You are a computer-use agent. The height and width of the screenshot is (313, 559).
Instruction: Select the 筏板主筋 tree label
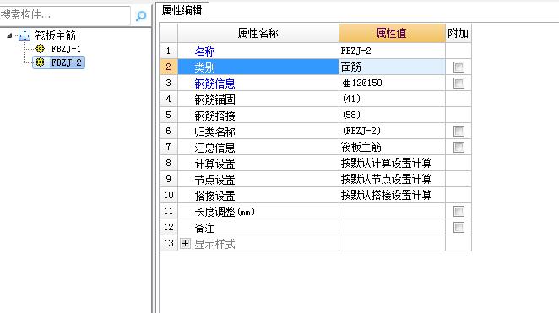point(55,35)
